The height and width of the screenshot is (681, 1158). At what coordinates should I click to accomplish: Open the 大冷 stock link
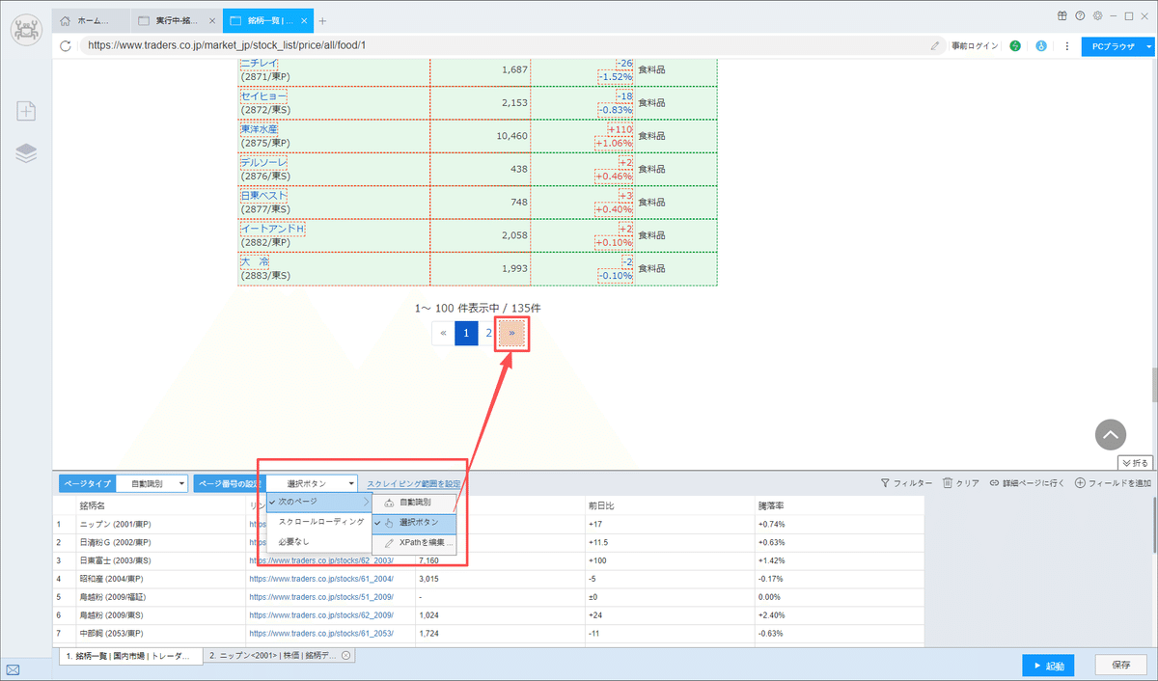[254, 261]
